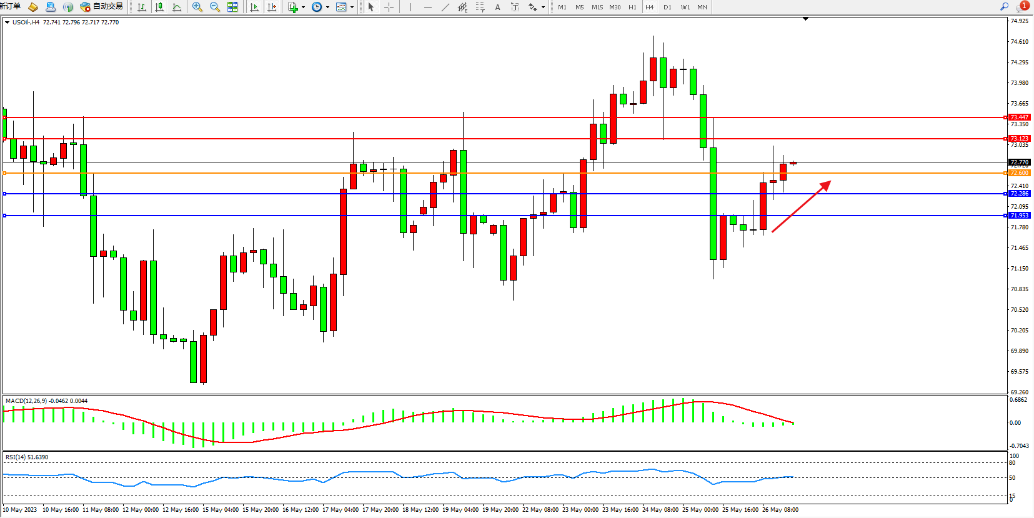Switch to the M15 timeframe
Screen dimensions: 1034x518
click(x=597, y=7)
